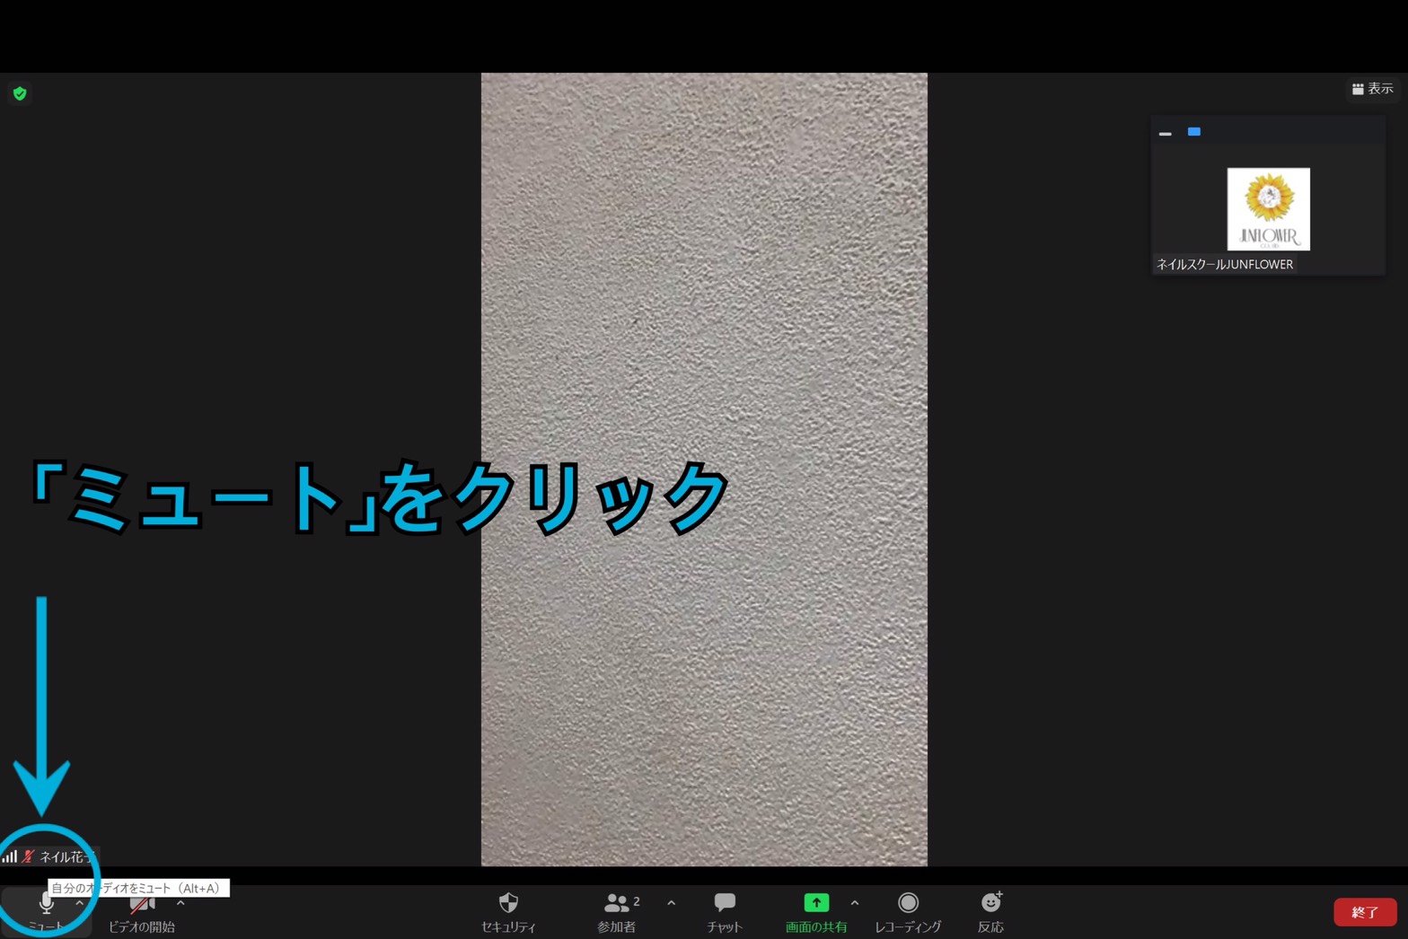This screenshot has height=939, width=1408.
Task: Minimize the floating thumbnail video panel
Action: point(1166,133)
